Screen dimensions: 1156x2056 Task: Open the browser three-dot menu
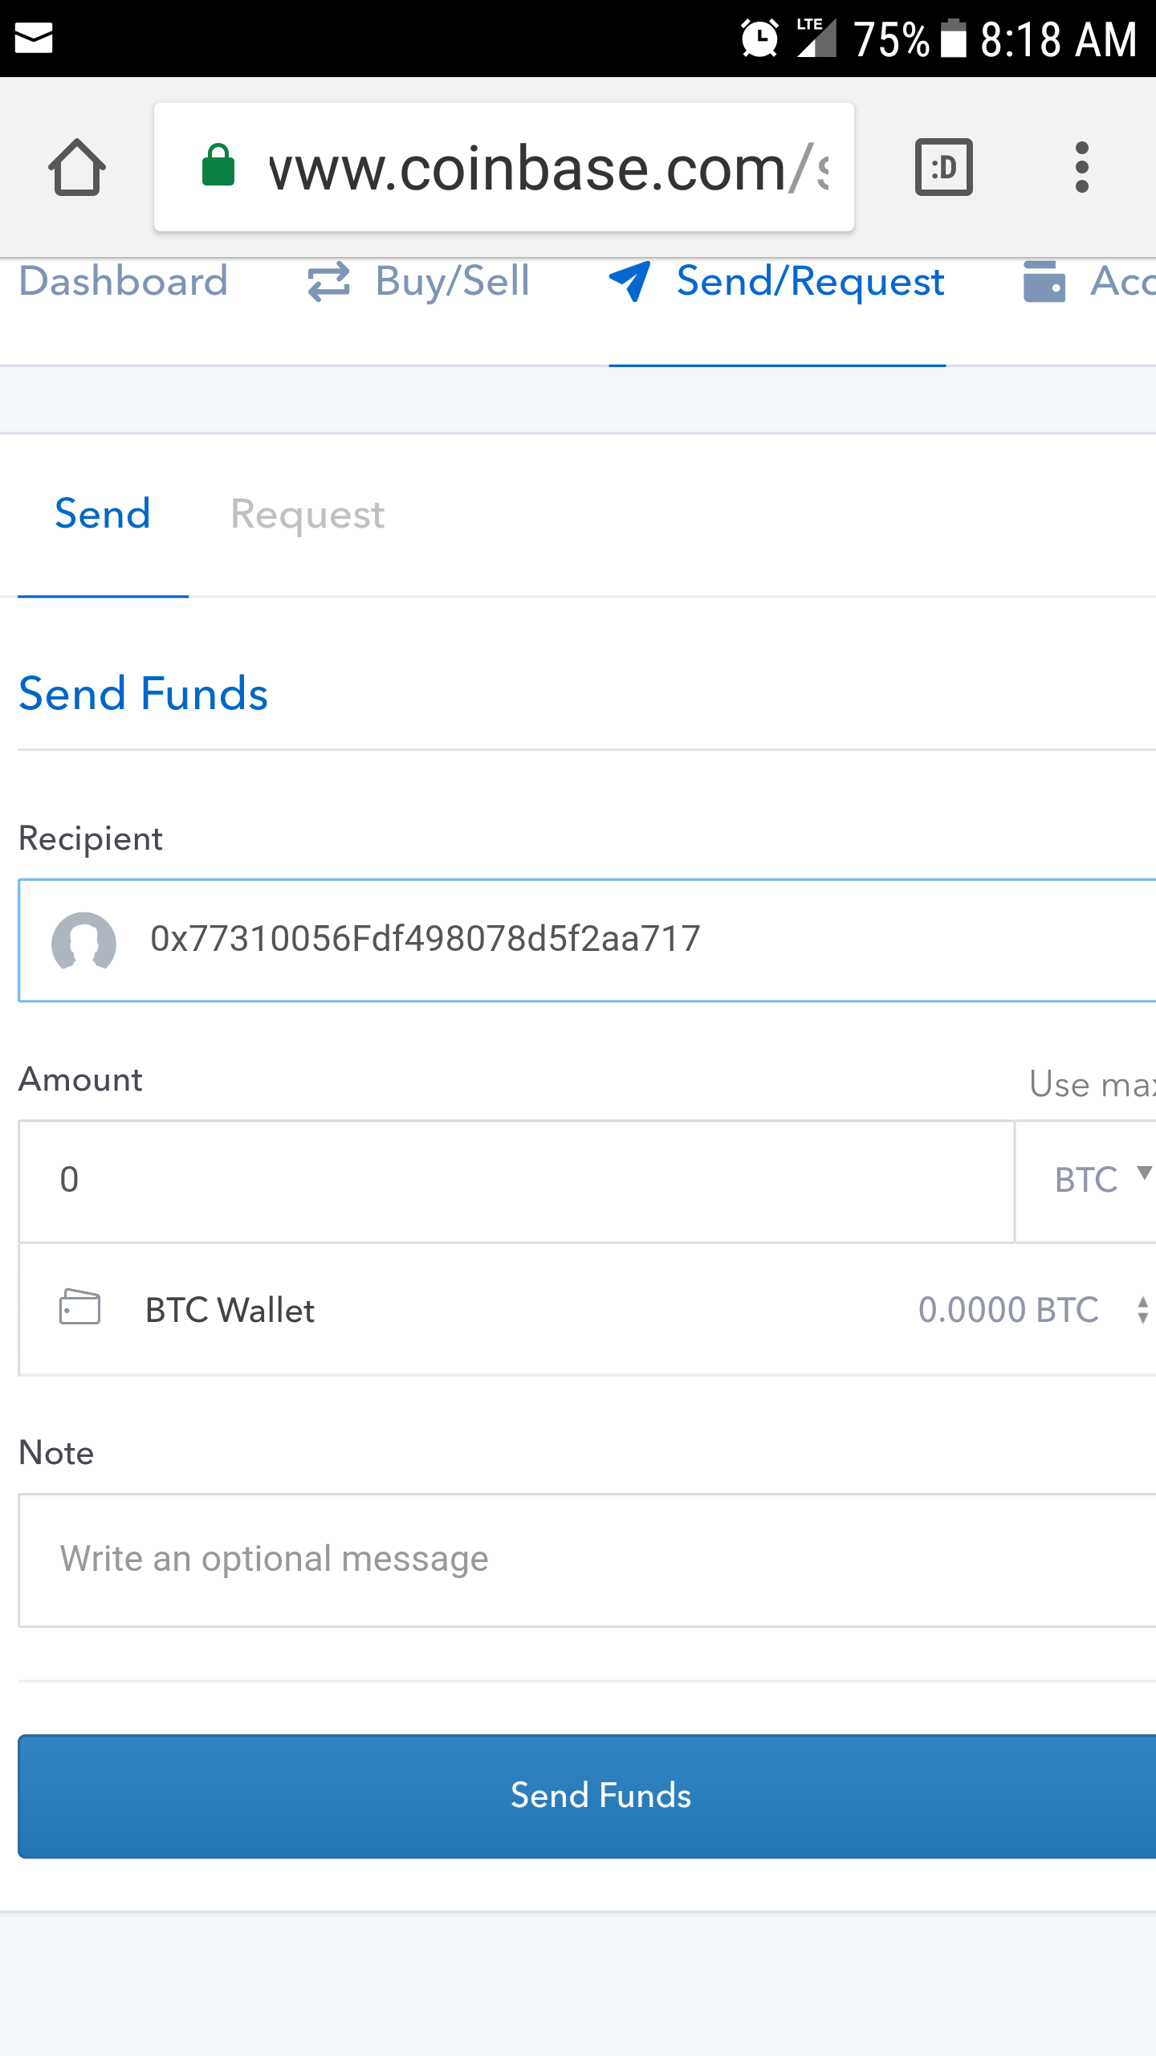coord(1081,167)
